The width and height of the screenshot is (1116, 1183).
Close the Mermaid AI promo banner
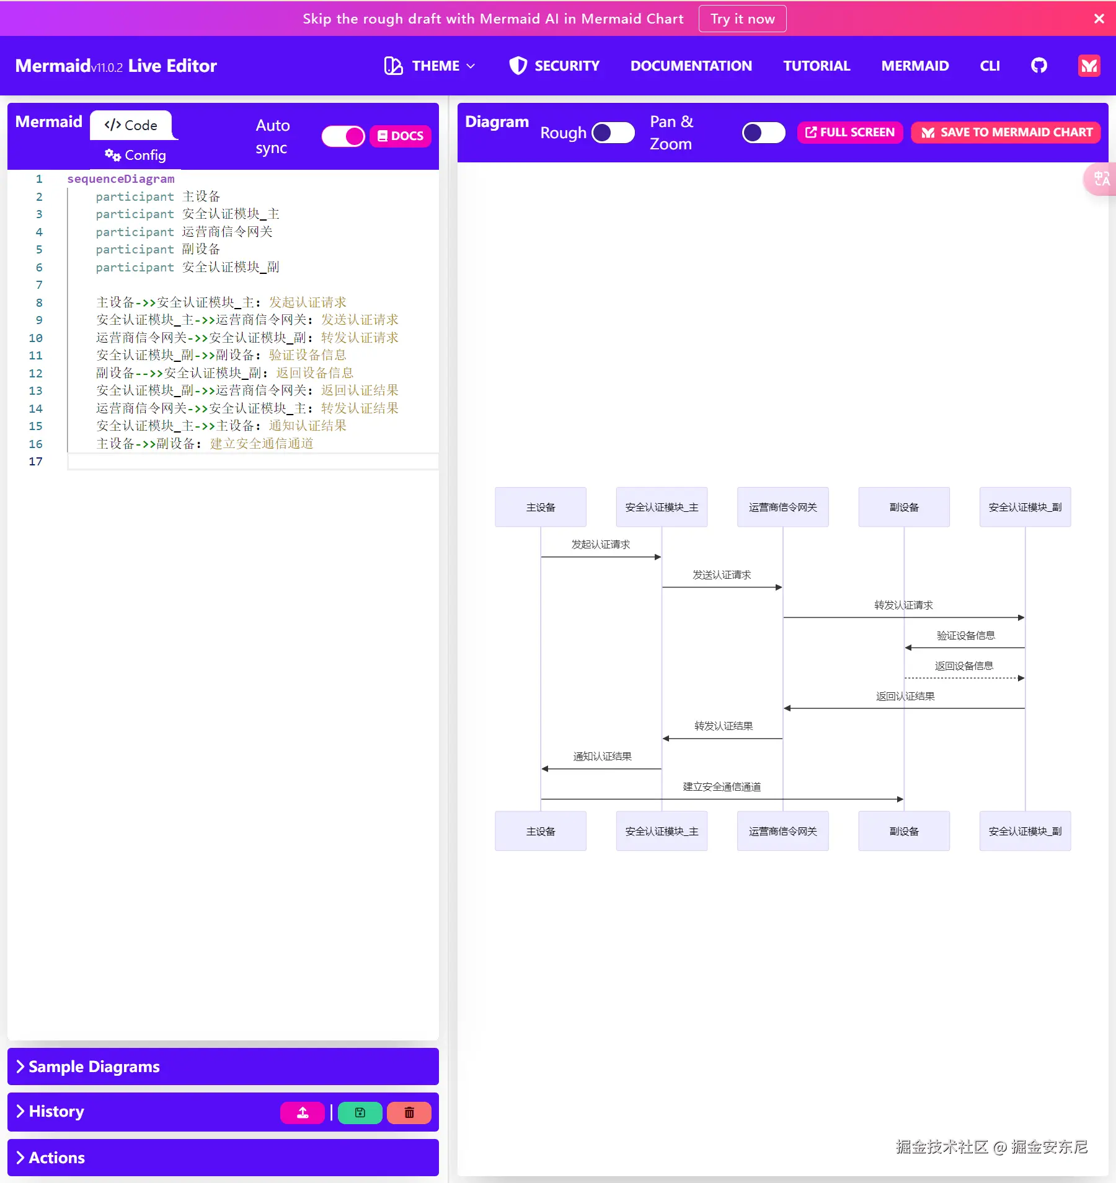tap(1099, 19)
